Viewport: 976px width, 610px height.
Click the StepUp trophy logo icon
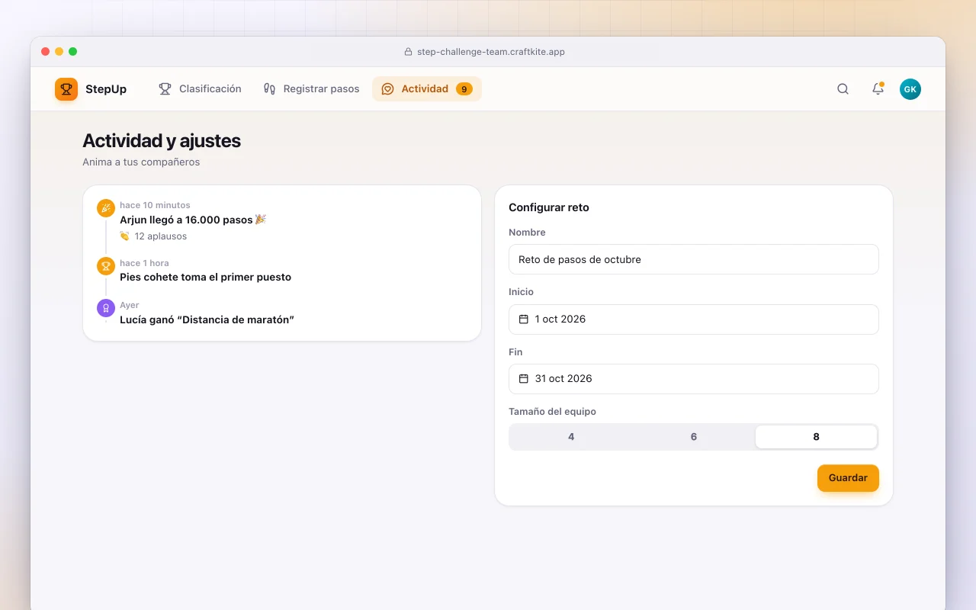66,89
